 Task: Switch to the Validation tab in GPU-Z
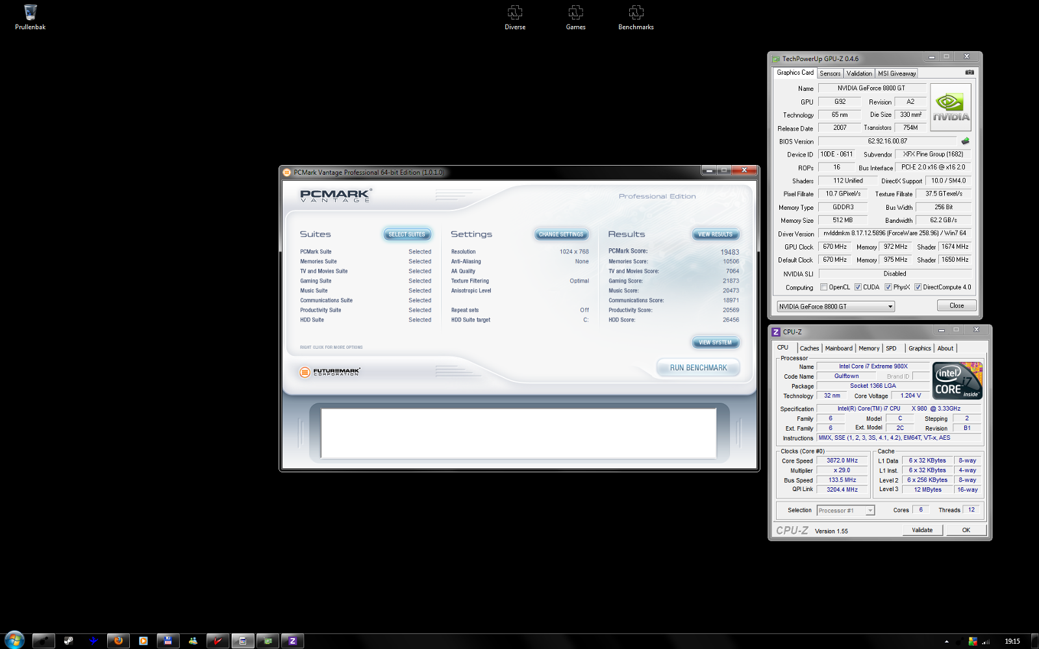tap(859, 73)
